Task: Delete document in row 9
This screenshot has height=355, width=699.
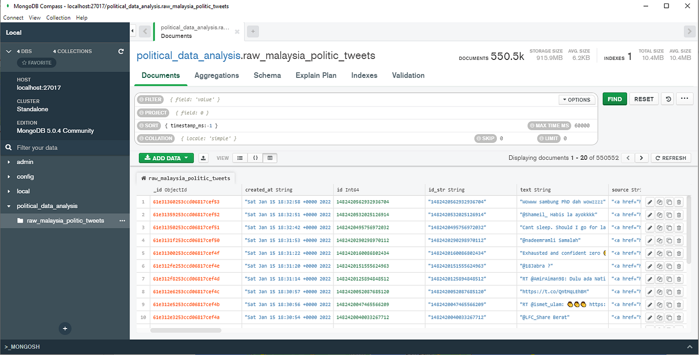Action: point(679,304)
